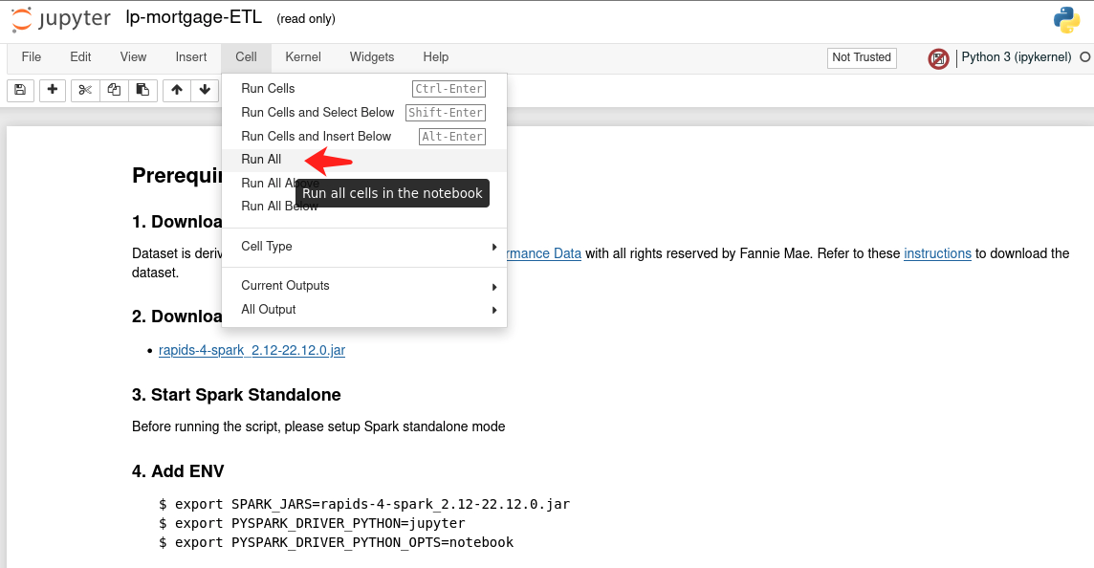This screenshot has height=568, width=1094.
Task: Click the paste cells icon
Action: click(142, 90)
